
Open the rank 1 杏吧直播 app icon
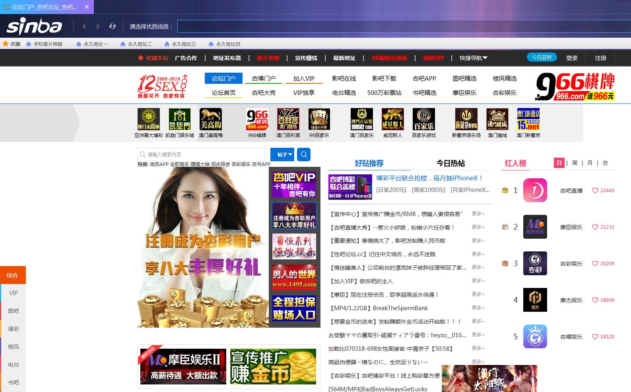coord(535,190)
